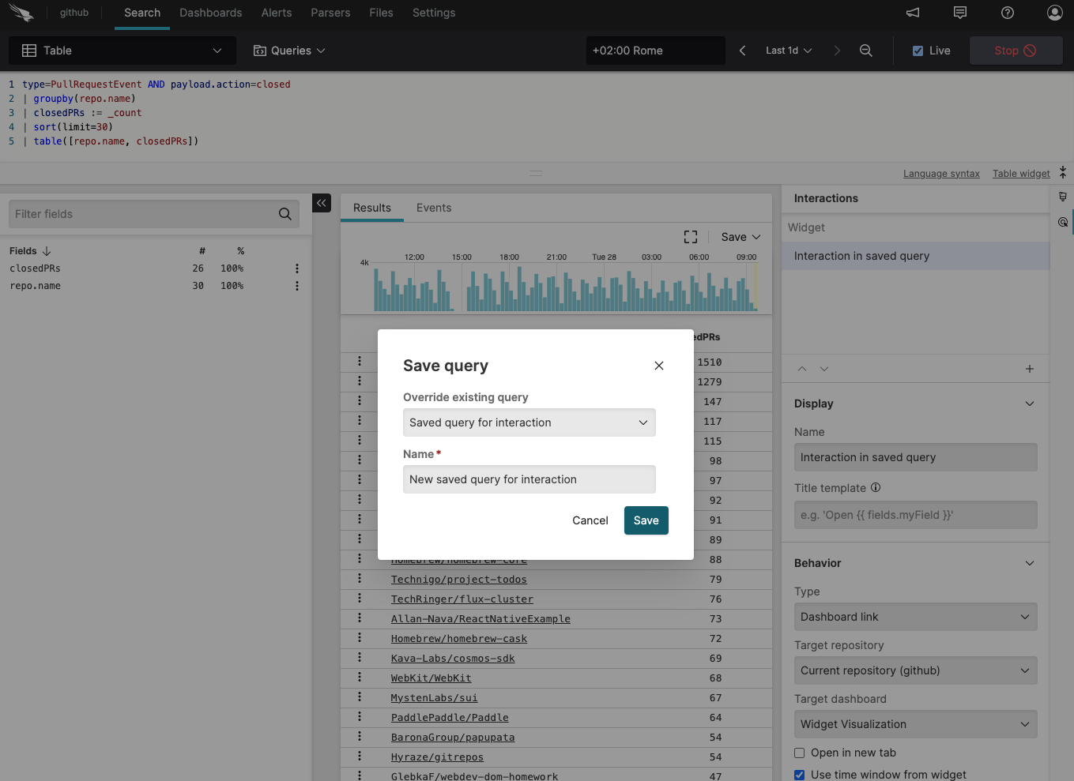Open the Override existing query dropdown

click(x=528, y=422)
